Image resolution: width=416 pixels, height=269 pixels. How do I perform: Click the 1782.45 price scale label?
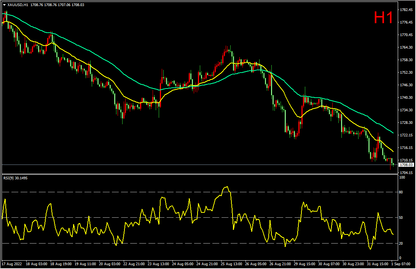pos(406,10)
